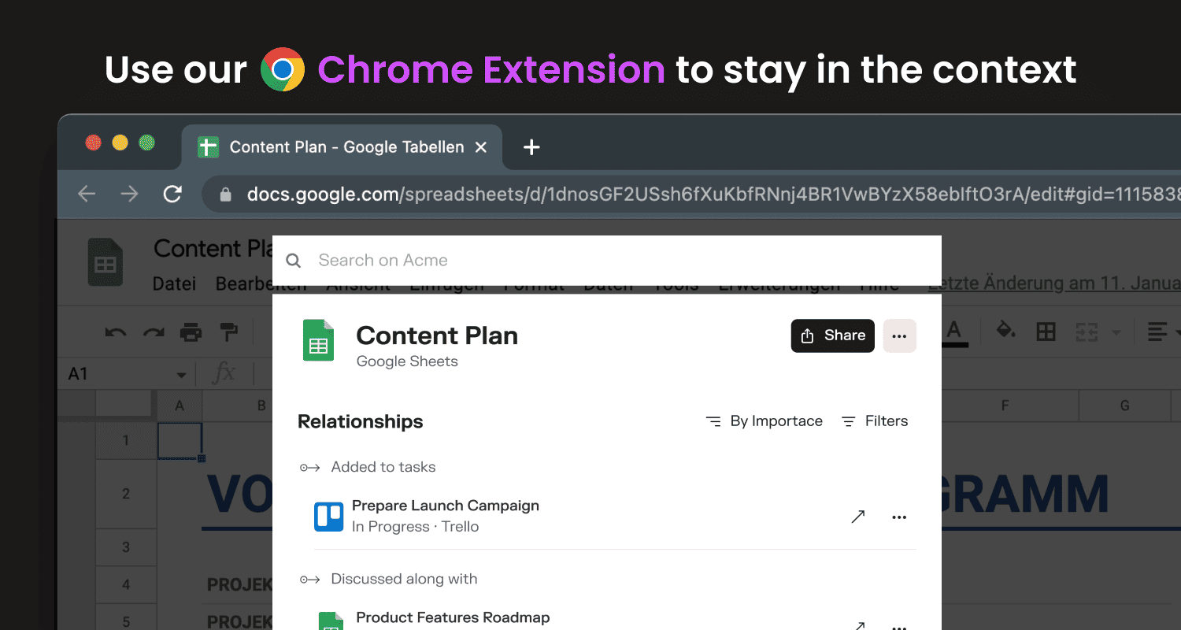The height and width of the screenshot is (630, 1181).
Task: Open the Filters option
Action: tap(875, 421)
